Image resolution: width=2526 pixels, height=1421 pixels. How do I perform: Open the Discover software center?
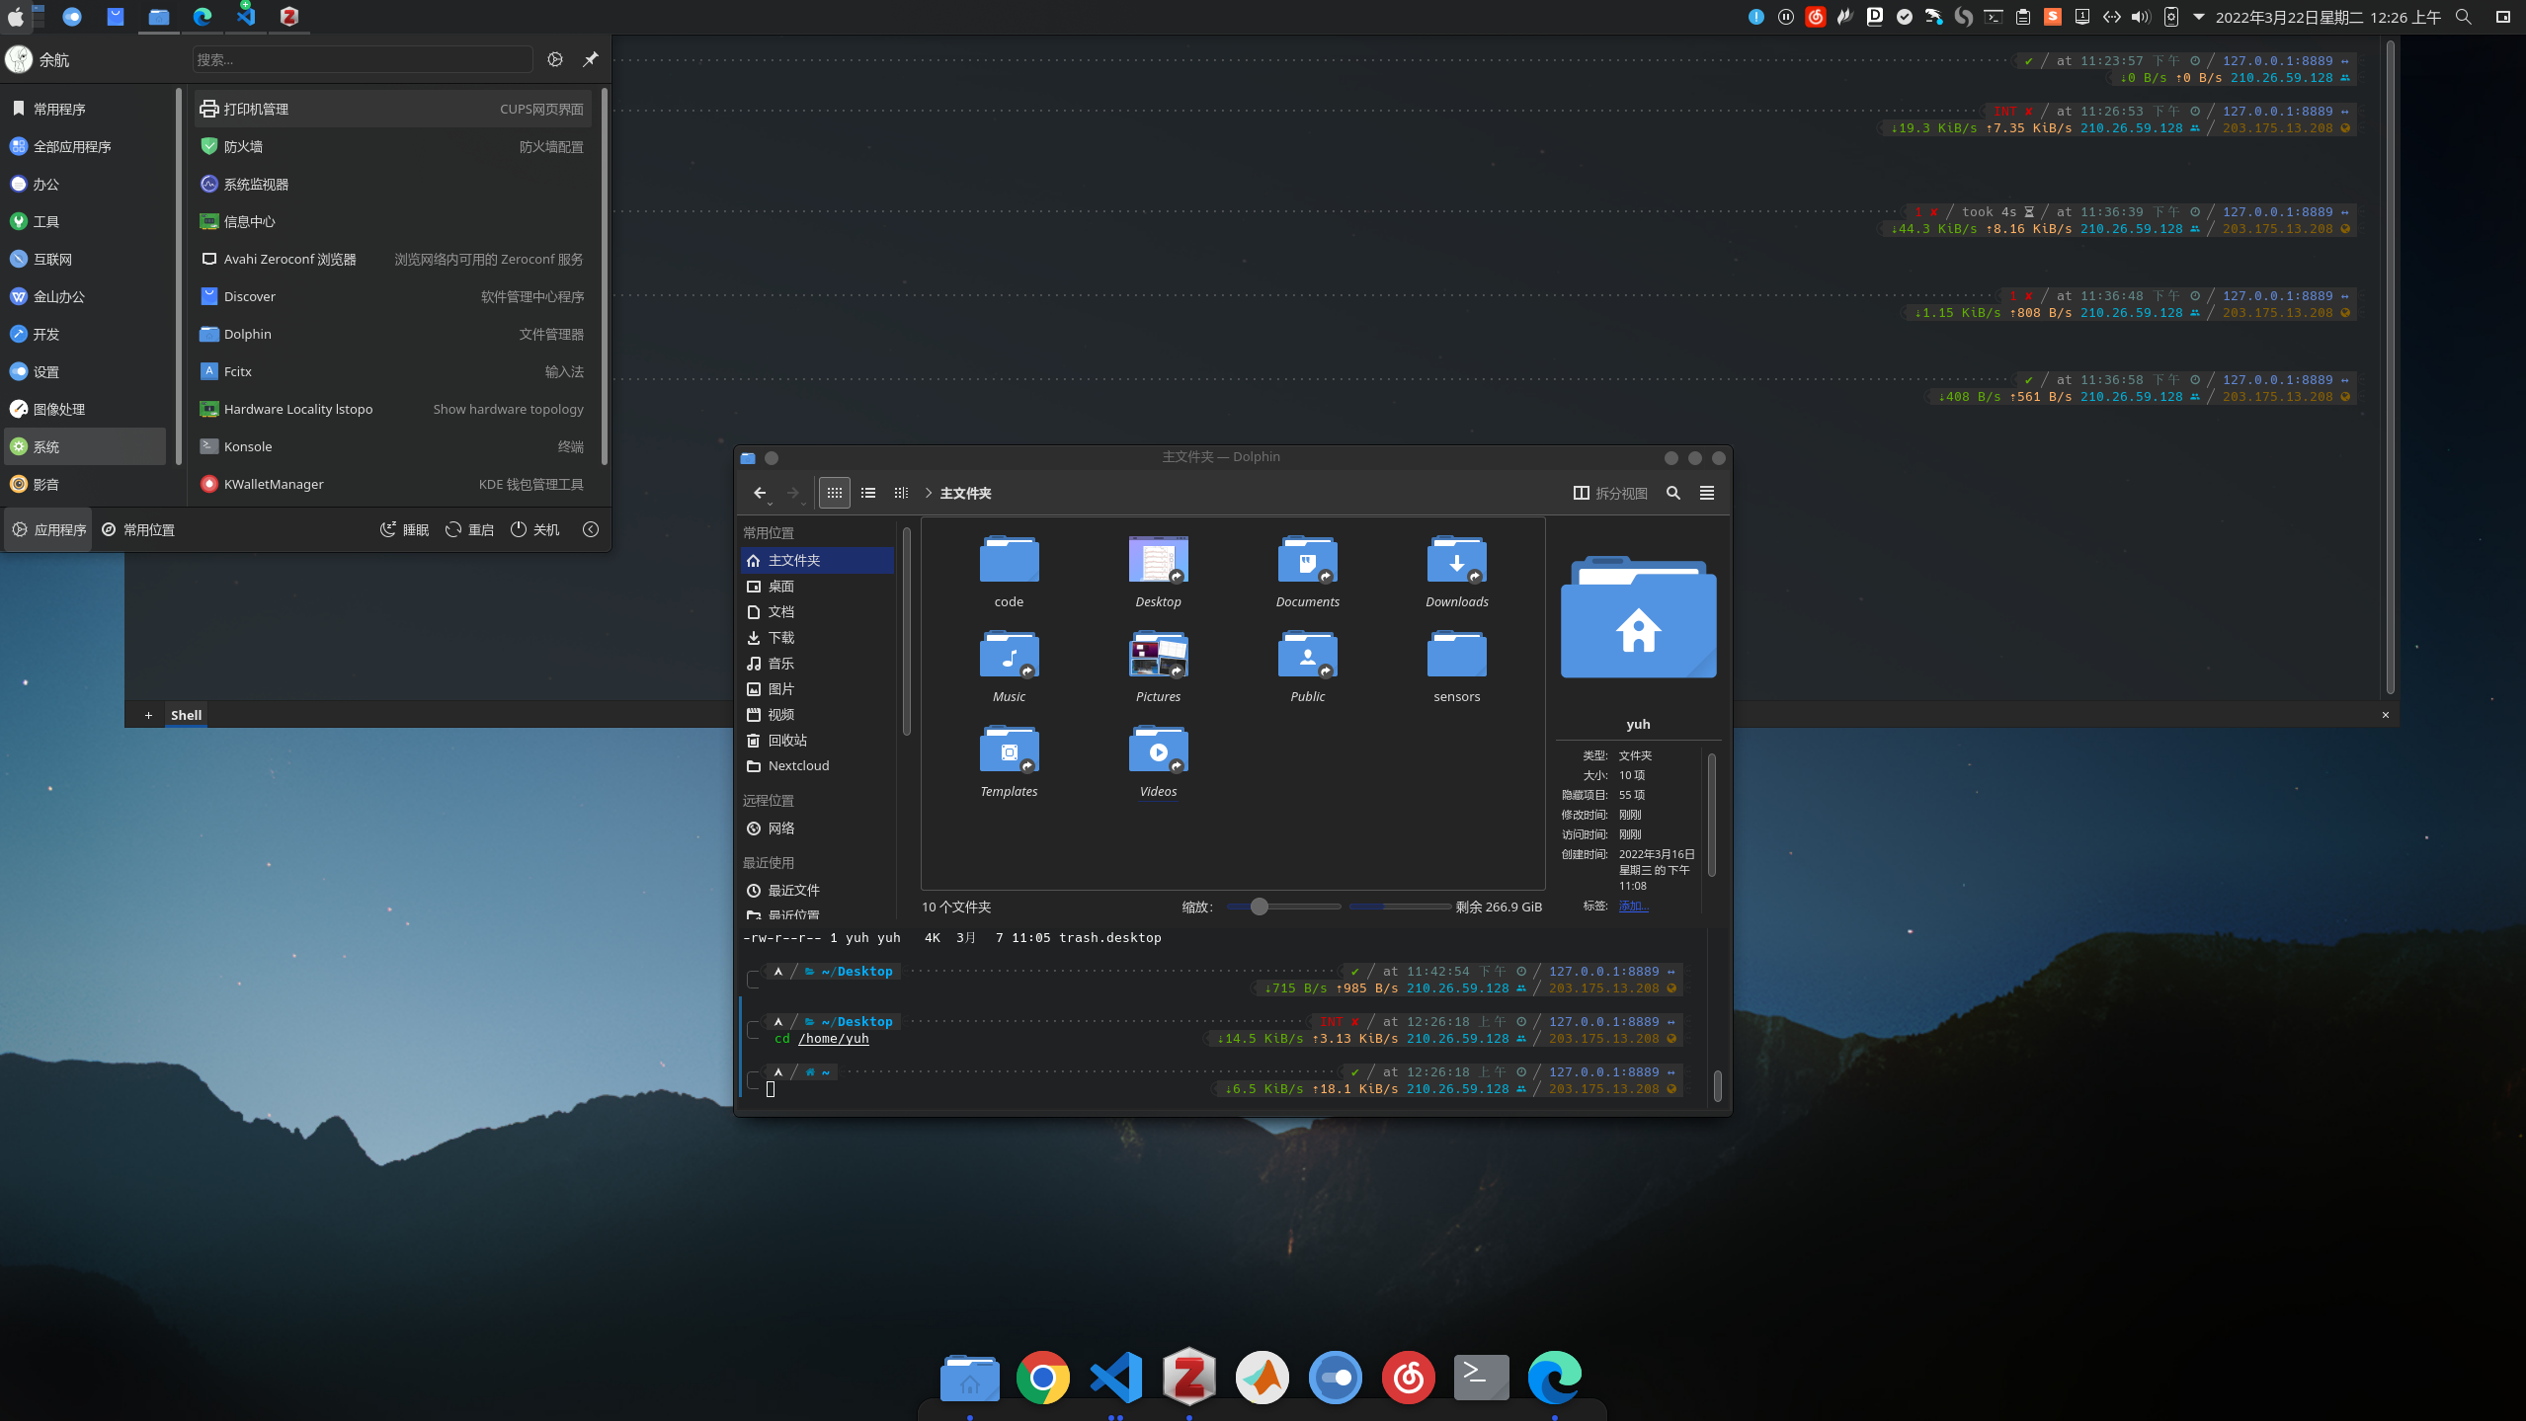point(250,295)
